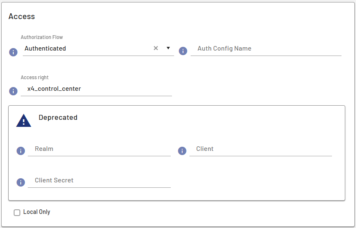Viewport: 356px width, 228px height.
Task: Click the Deprecated warning triangle icon
Action: pos(24,121)
